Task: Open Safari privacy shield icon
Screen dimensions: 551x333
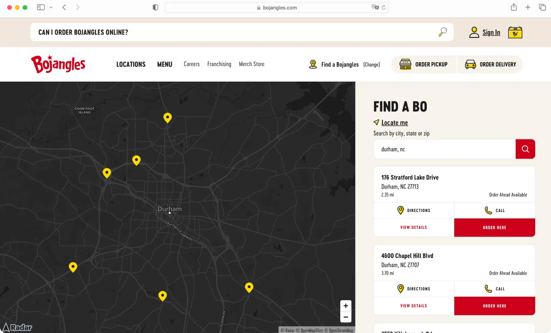Action: tap(155, 8)
